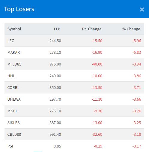Image resolution: width=149 pixels, height=152 pixels.
Task: Open the UHEWA symbol link
Action: click(x=14, y=99)
